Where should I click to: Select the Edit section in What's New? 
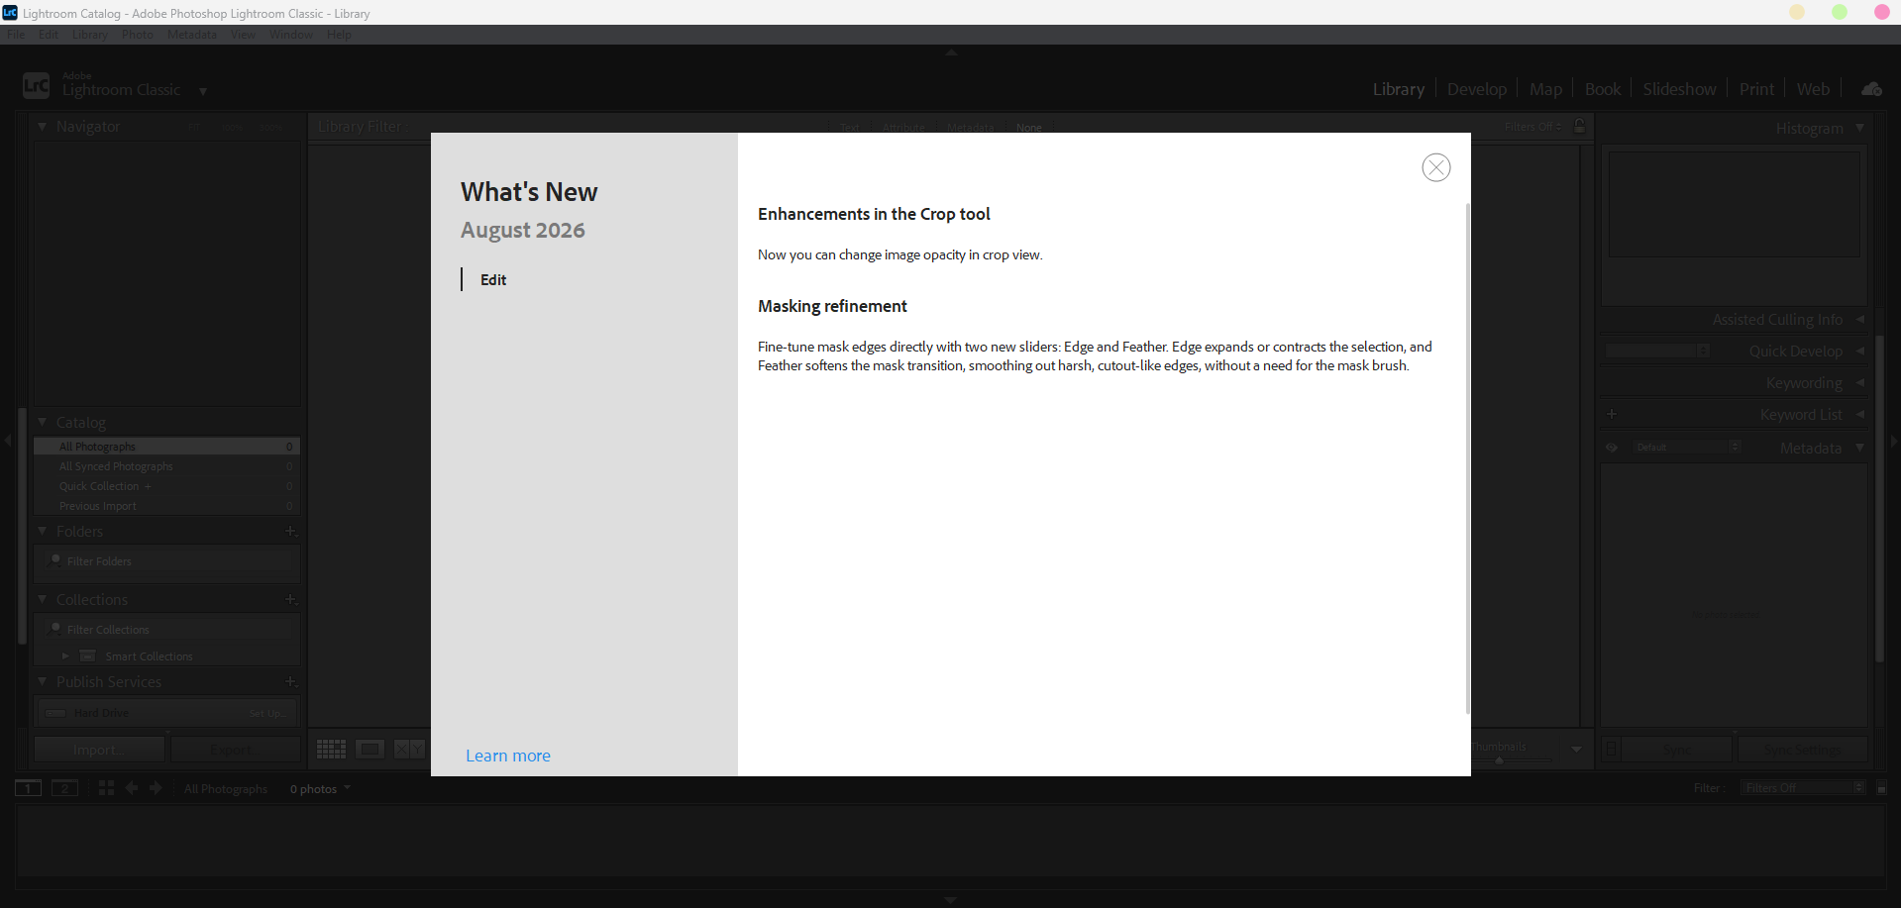493,280
